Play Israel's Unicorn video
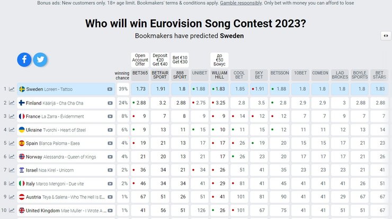Screen dimensions: 392x219 pos(110,170)
